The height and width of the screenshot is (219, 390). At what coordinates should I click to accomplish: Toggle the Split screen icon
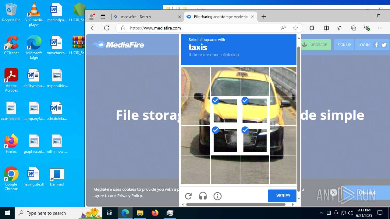[x=326, y=28]
